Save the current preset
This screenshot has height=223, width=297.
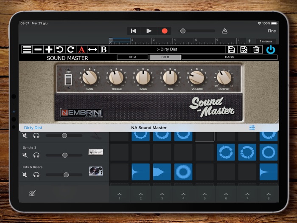click(x=231, y=50)
